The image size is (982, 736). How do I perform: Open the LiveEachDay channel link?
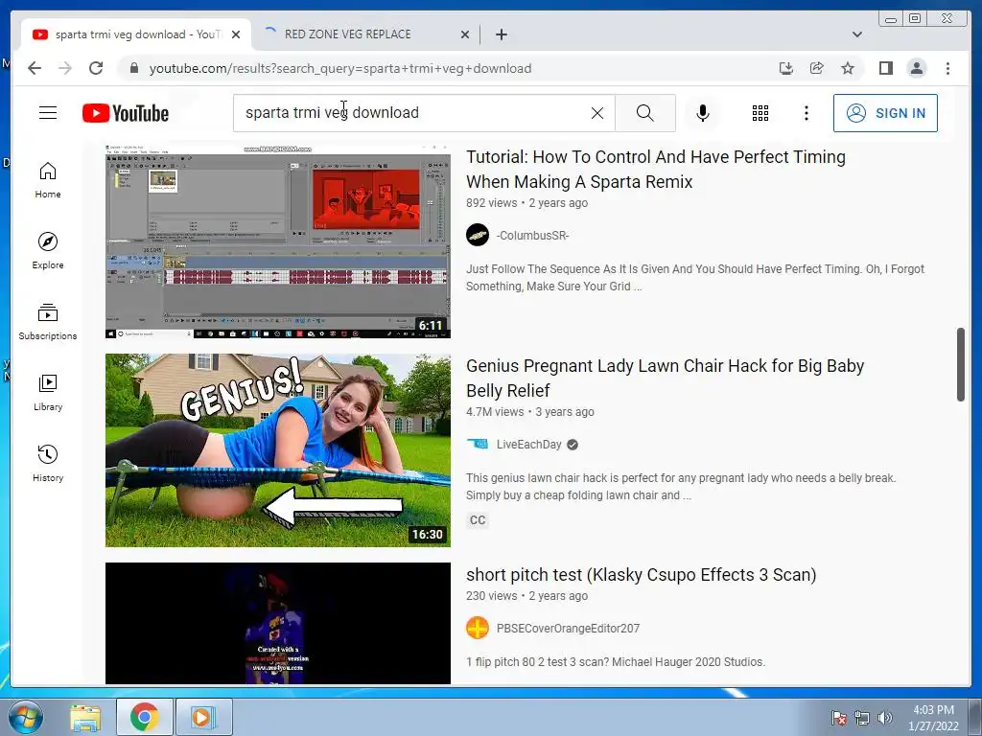point(529,445)
